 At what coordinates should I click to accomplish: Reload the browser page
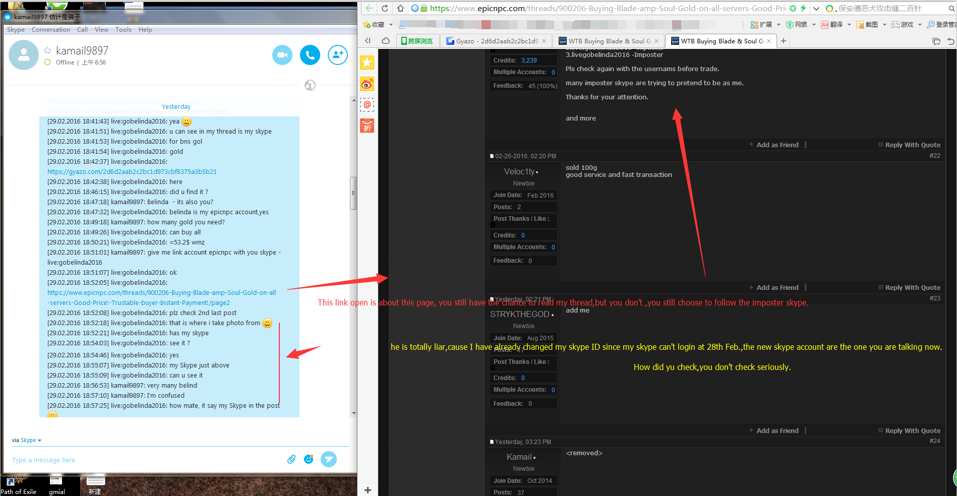coord(385,8)
